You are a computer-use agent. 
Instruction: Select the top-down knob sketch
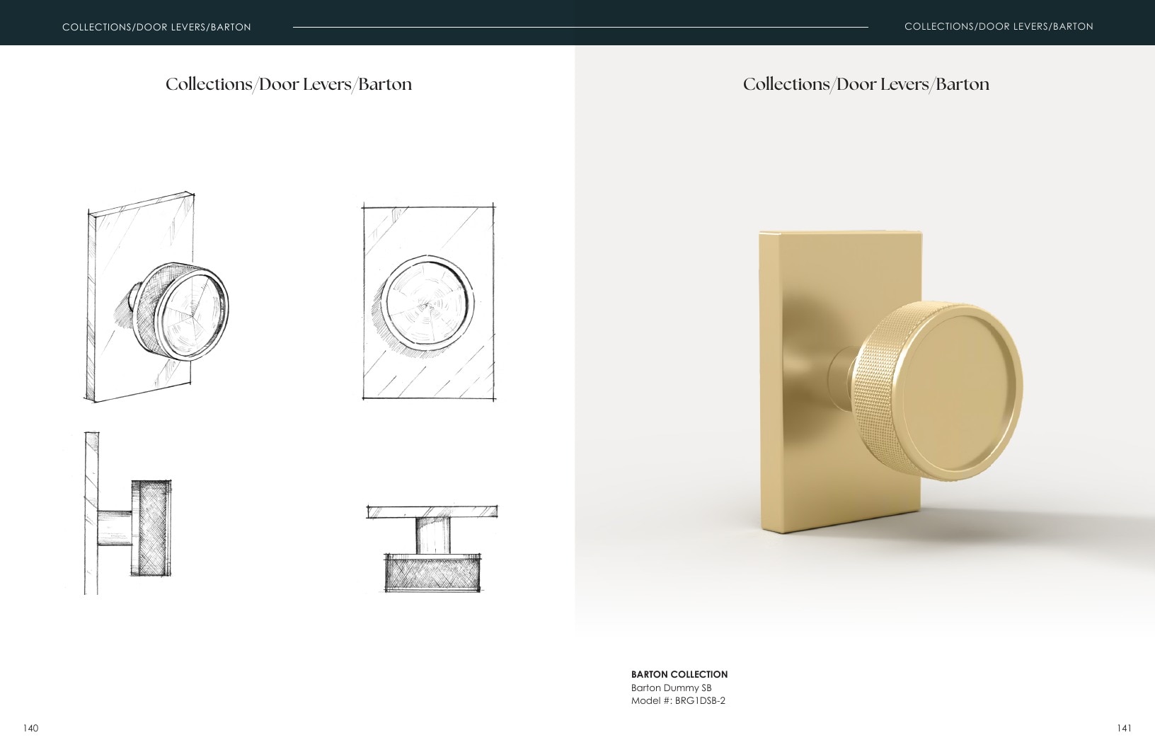click(x=432, y=548)
